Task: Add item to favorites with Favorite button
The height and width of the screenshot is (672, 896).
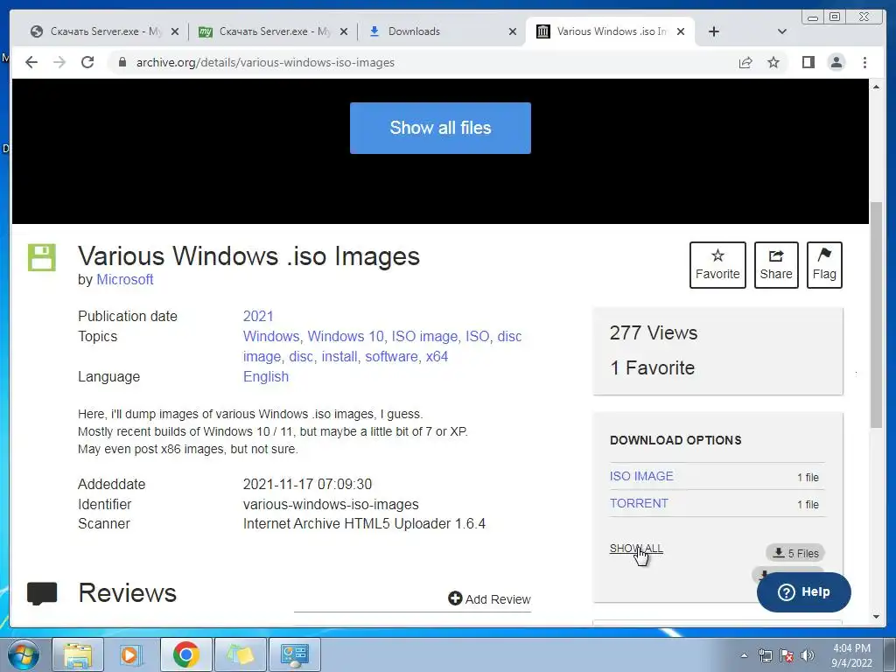Action: click(x=717, y=265)
